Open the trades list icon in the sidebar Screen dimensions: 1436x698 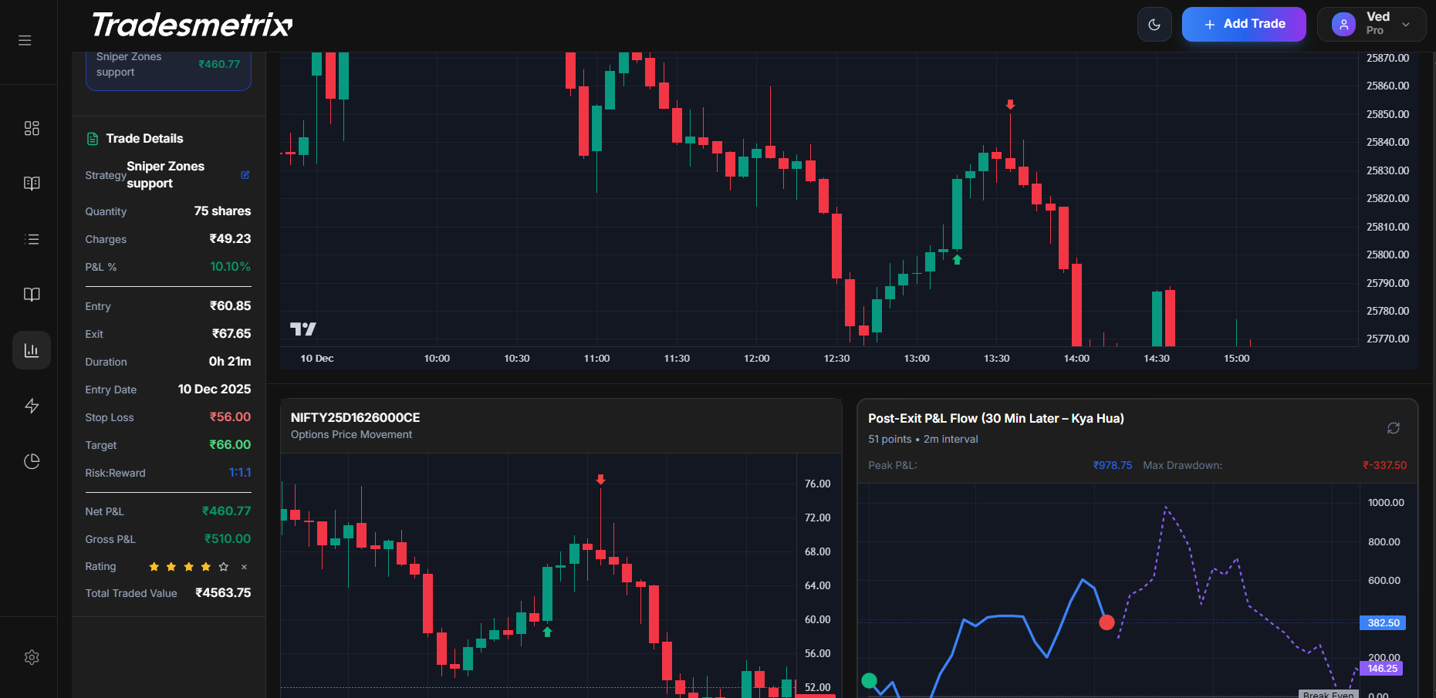point(32,239)
